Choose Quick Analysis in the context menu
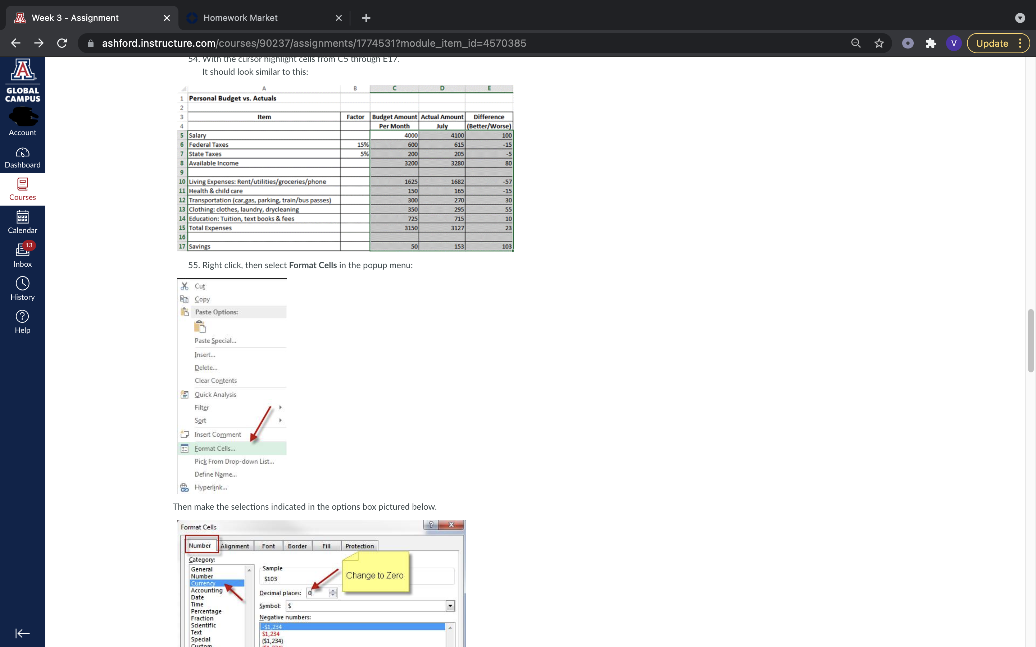 (x=215, y=395)
